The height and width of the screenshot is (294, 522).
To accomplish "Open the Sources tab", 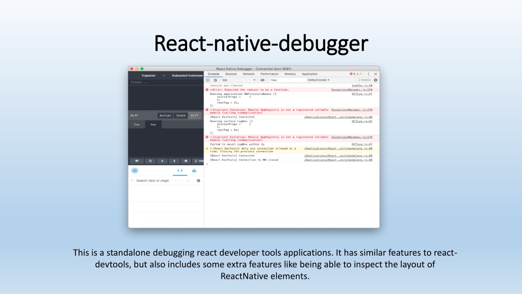I will 231,74.
